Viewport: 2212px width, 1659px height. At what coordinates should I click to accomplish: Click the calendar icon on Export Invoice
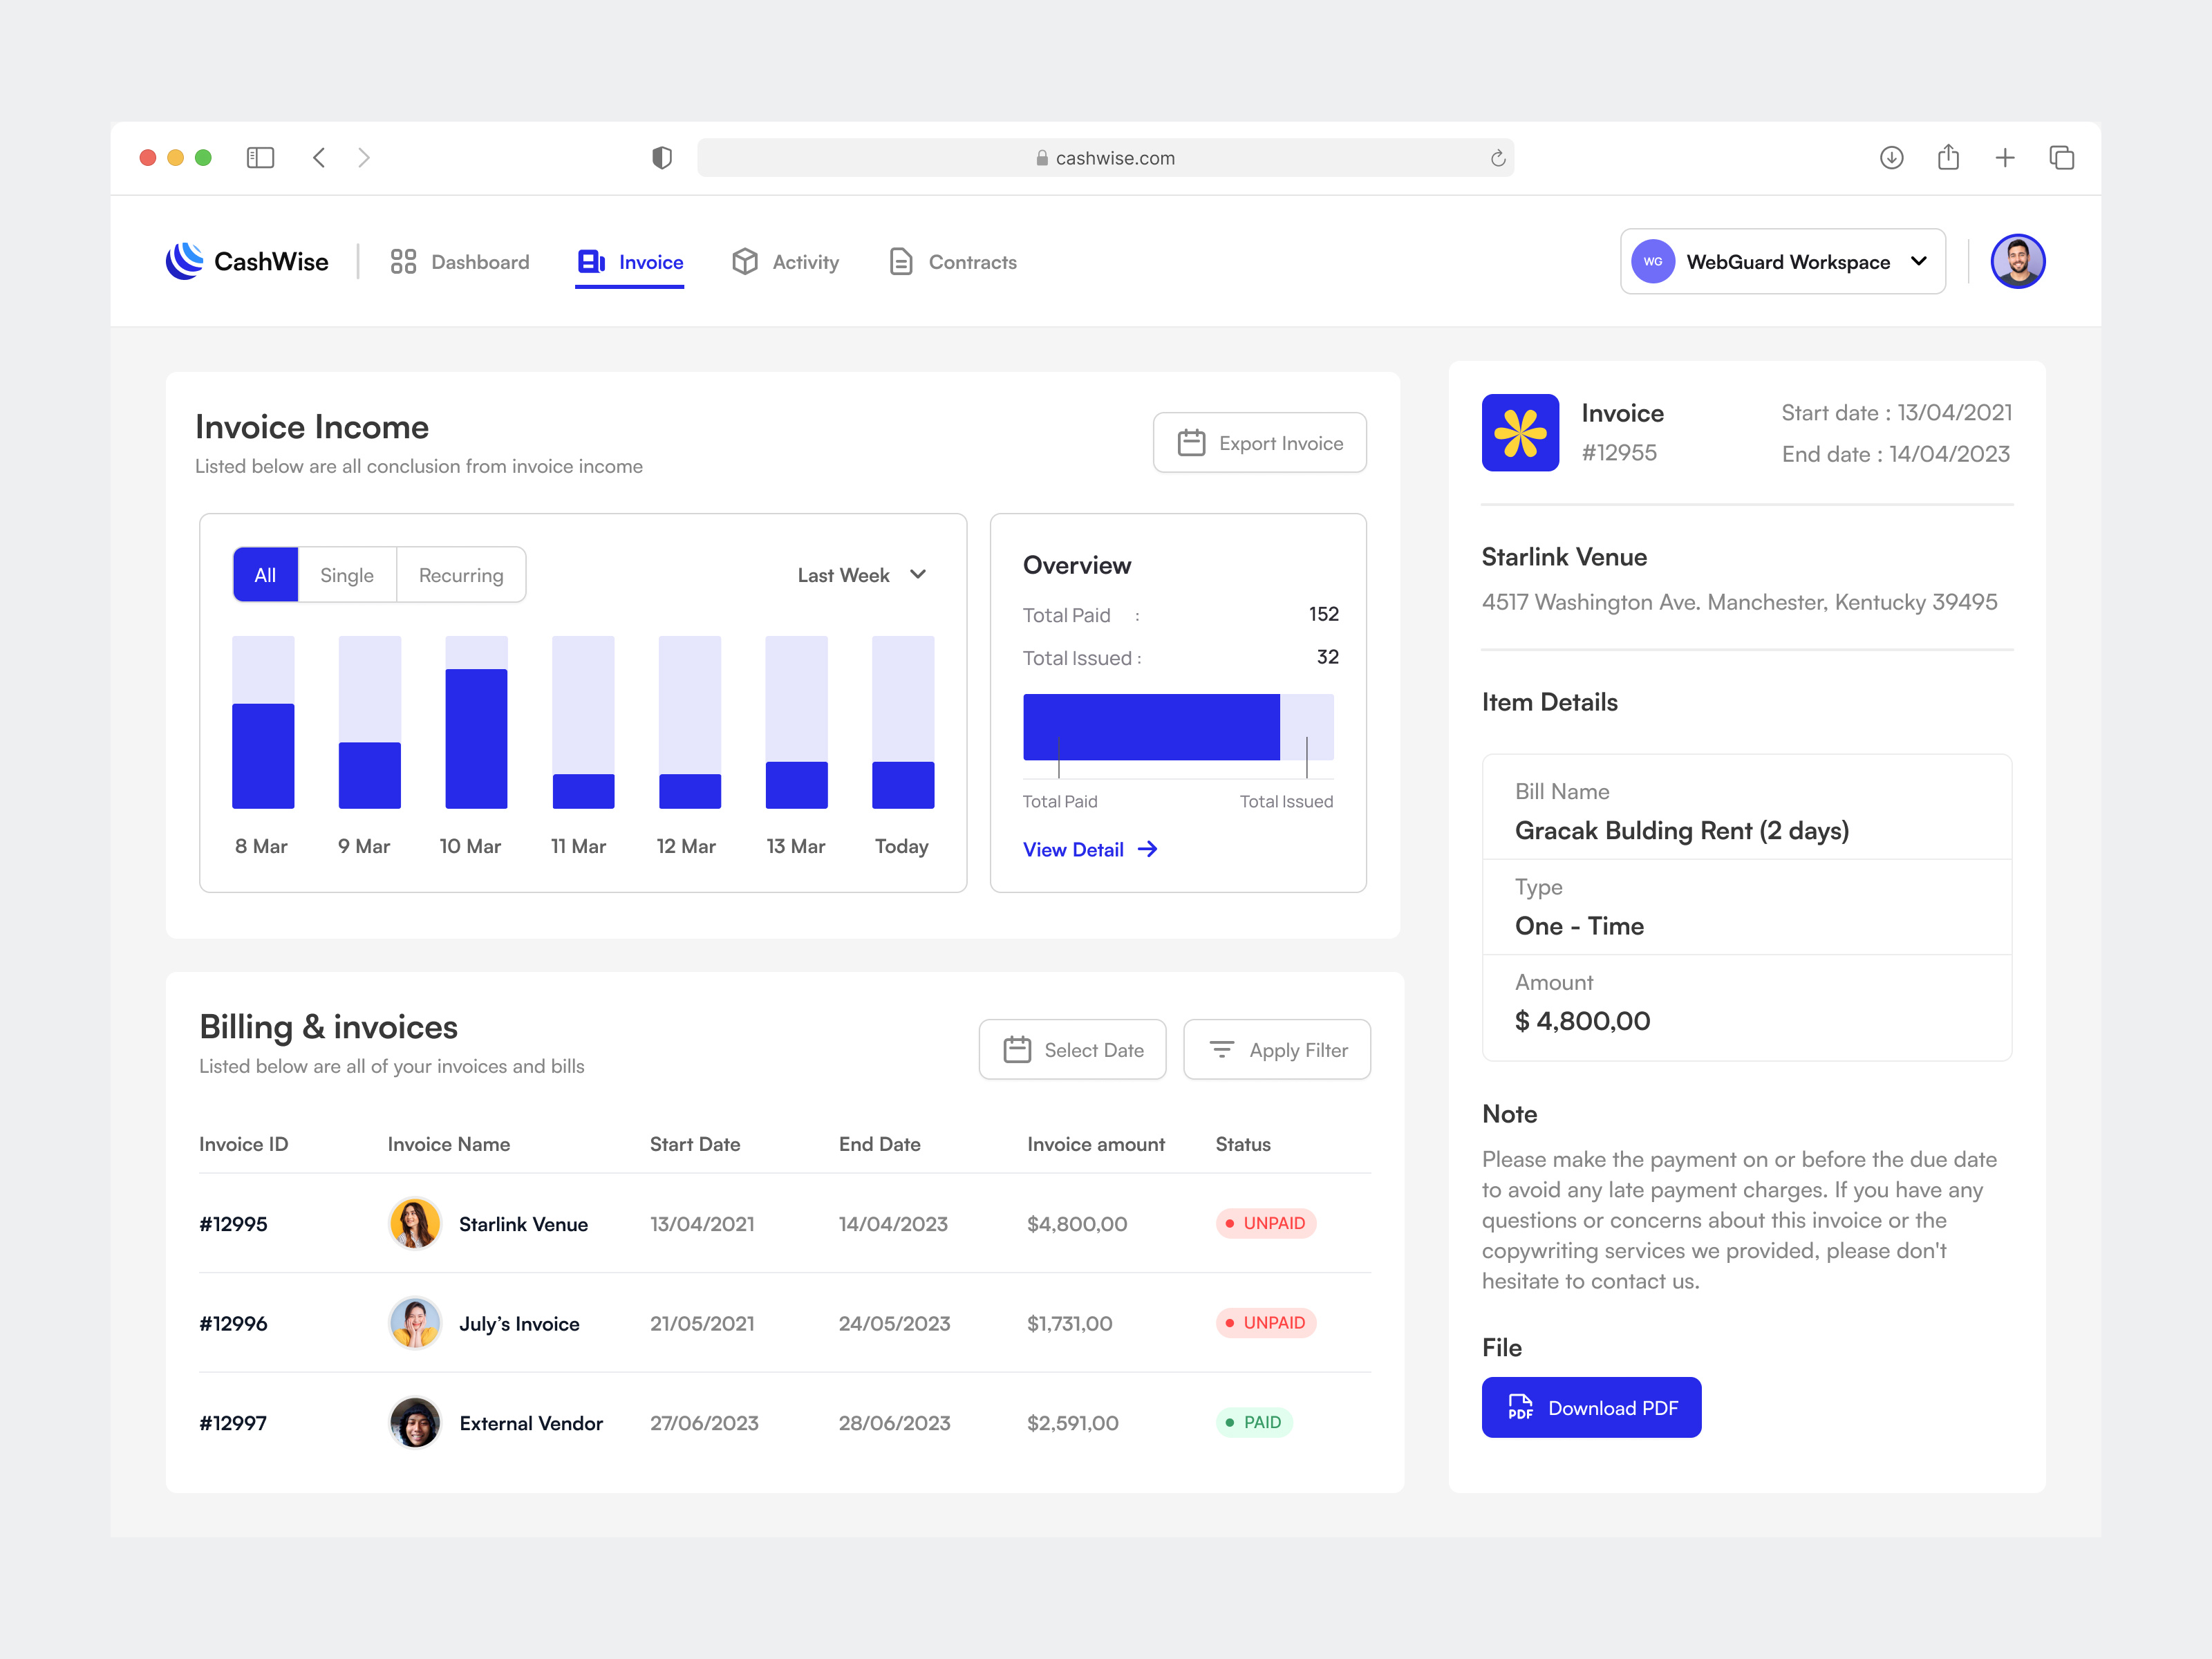1192,442
